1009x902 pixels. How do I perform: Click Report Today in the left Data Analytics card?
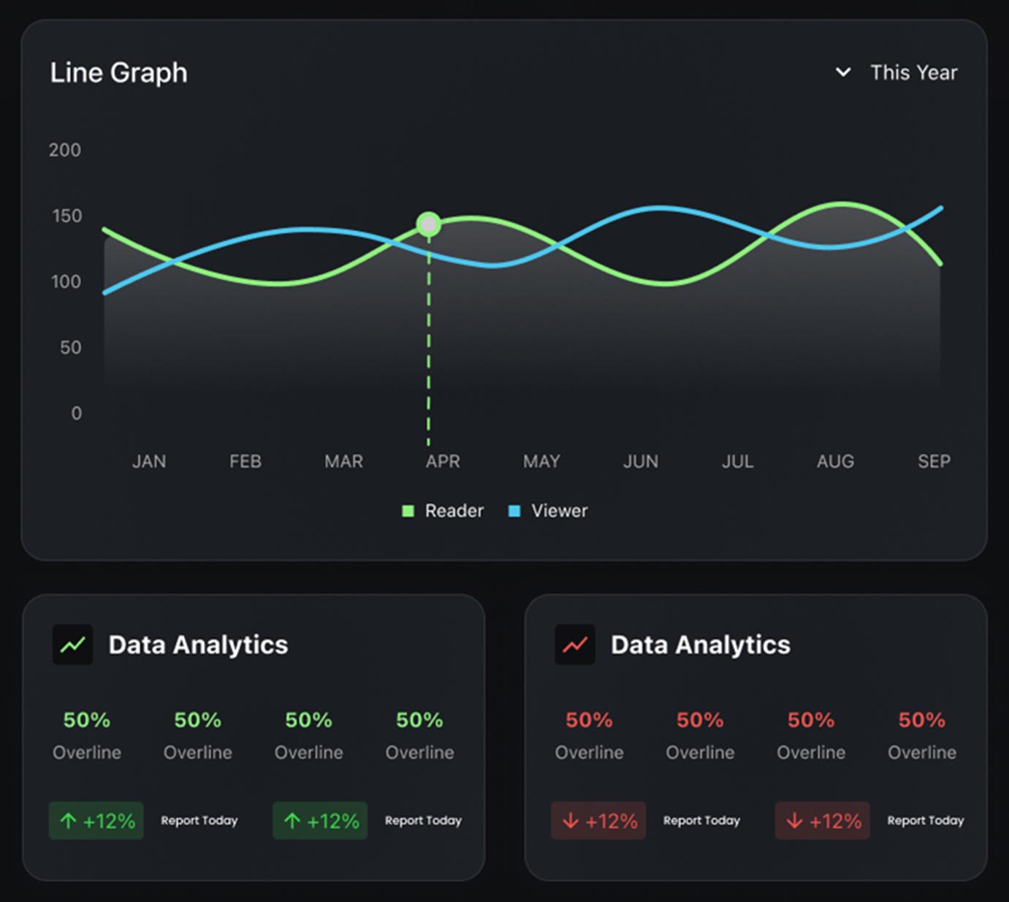pos(199,821)
